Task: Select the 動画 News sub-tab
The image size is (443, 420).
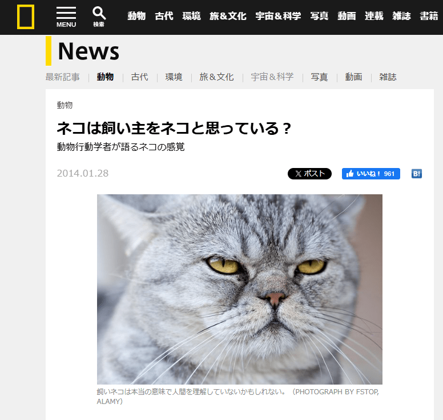Action: pyautogui.click(x=353, y=77)
